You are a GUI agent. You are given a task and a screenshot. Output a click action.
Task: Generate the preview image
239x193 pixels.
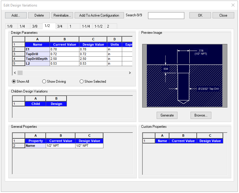[x=167, y=115]
